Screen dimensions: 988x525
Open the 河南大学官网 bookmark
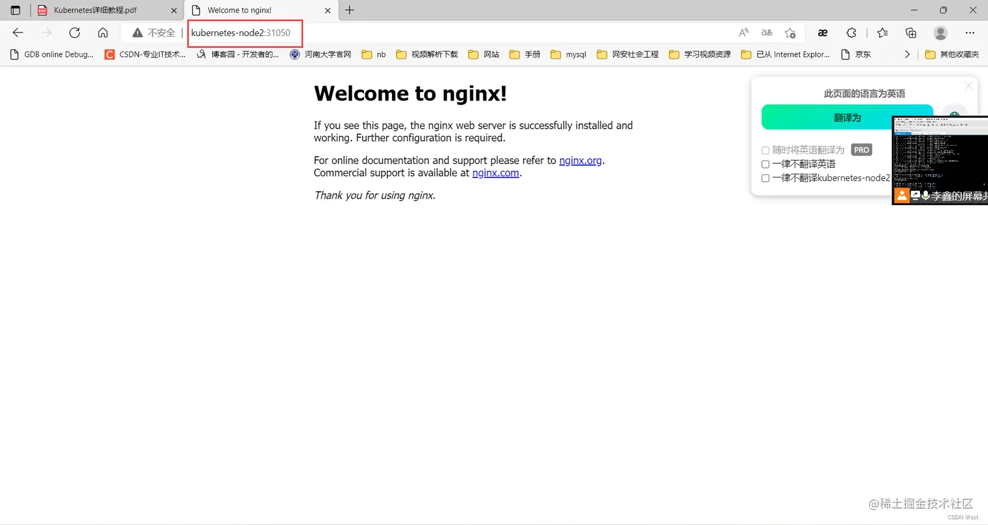coord(321,55)
